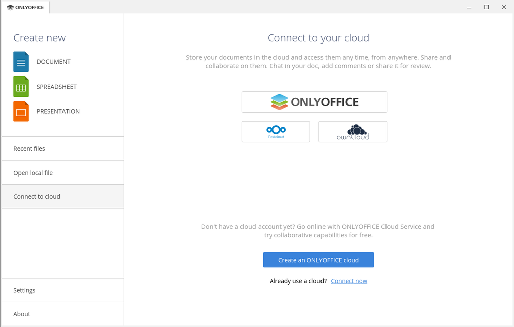The image size is (514, 327).
Task: Minimize the ONLYOFFICE window
Action: (469, 7)
